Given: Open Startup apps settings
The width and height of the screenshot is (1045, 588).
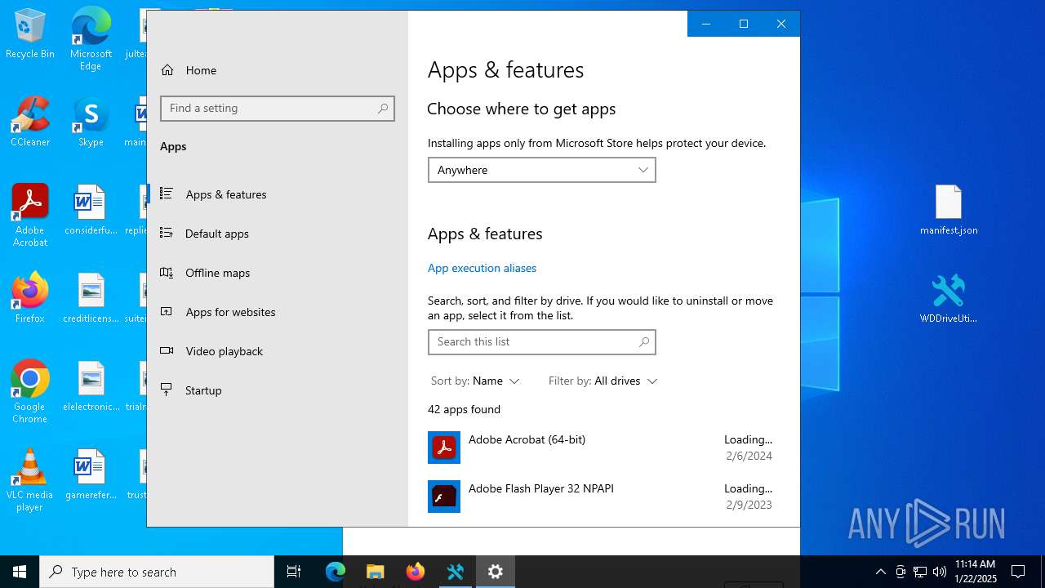Looking at the screenshot, I should pos(203,390).
